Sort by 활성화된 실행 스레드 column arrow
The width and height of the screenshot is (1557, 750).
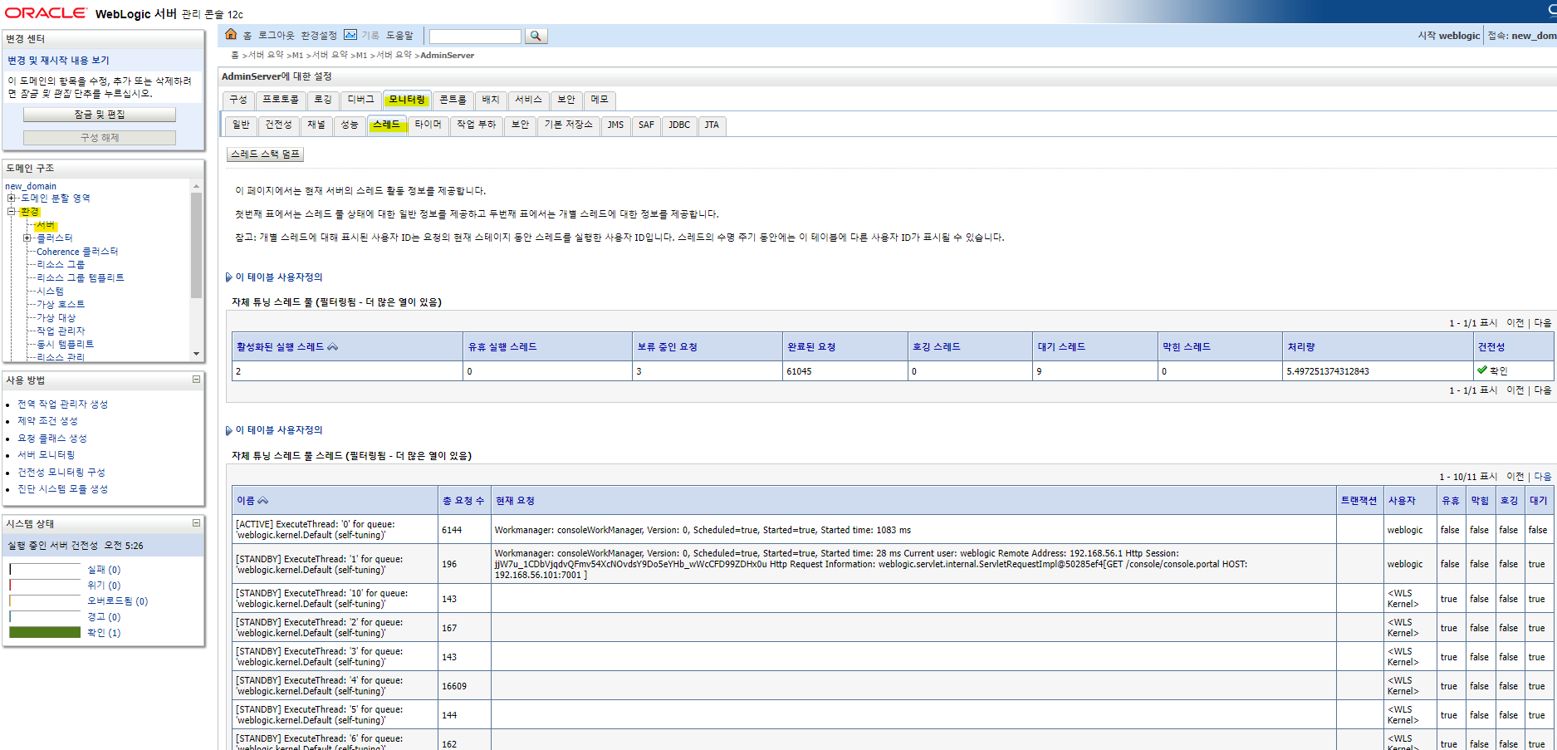click(x=332, y=347)
